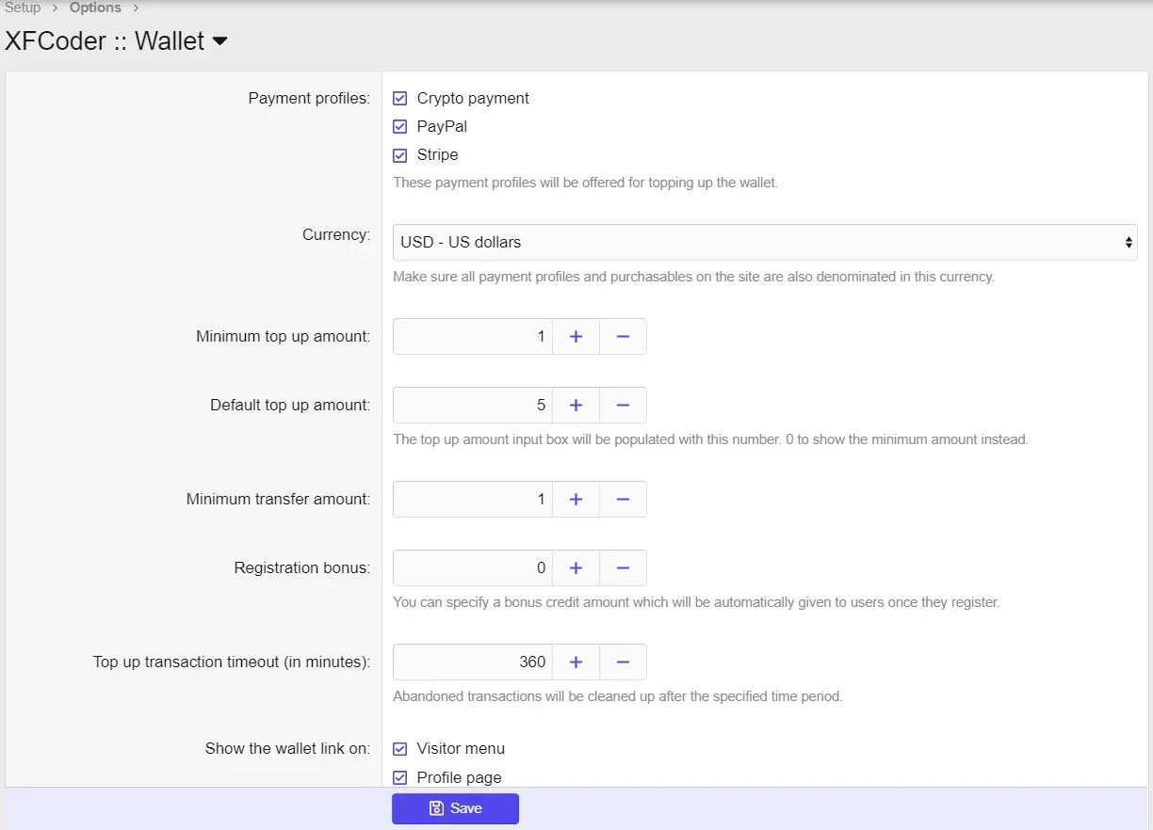The height and width of the screenshot is (830, 1153).
Task: Expand the XFCoder Wallet title dropdown arrow
Action: [x=219, y=41]
